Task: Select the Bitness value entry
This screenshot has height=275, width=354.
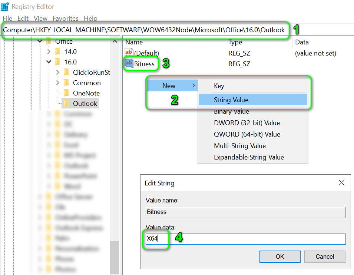Action: click(x=144, y=64)
